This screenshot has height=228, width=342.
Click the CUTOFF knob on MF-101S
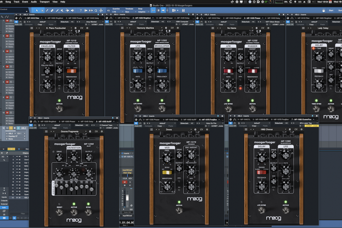point(71,57)
